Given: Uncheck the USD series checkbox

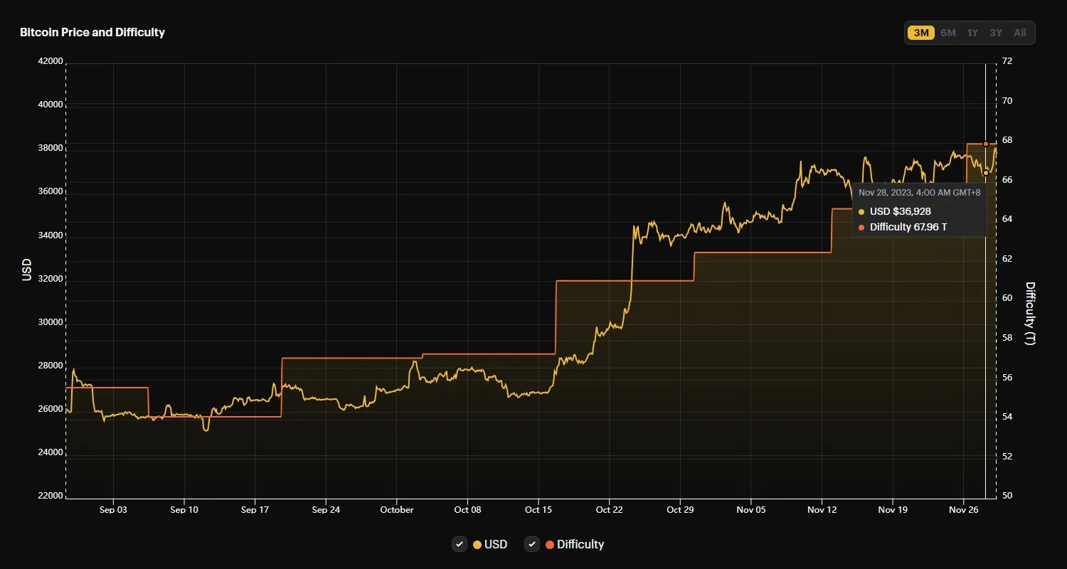Looking at the screenshot, I should (460, 544).
